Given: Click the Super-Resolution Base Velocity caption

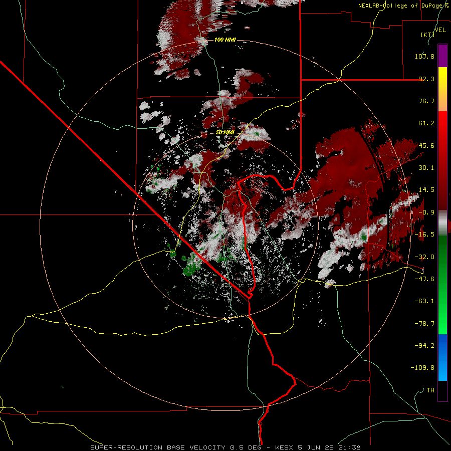Looking at the screenshot, I should click(225, 447).
